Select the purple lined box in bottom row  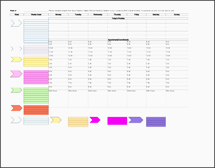[x=156, y=122]
